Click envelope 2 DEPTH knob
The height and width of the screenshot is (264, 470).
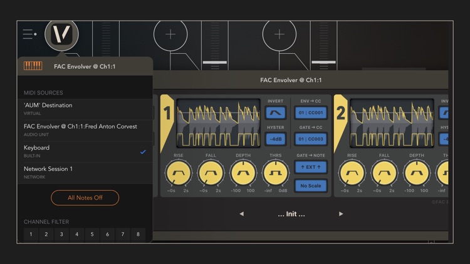(x=417, y=173)
